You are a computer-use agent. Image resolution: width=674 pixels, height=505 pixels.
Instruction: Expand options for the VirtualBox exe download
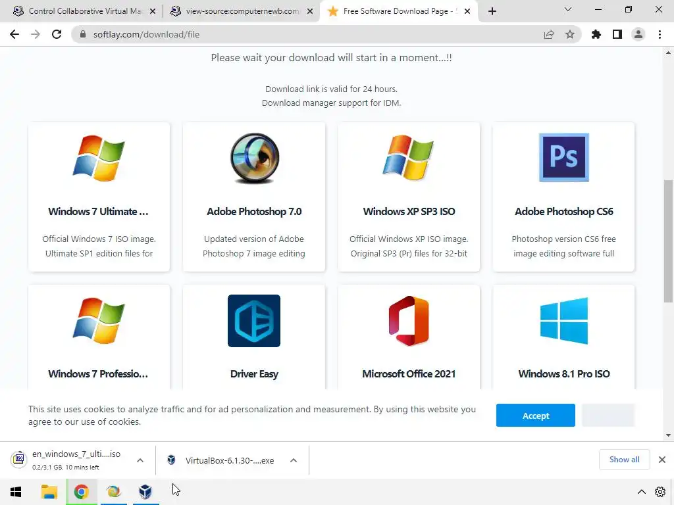click(x=294, y=460)
